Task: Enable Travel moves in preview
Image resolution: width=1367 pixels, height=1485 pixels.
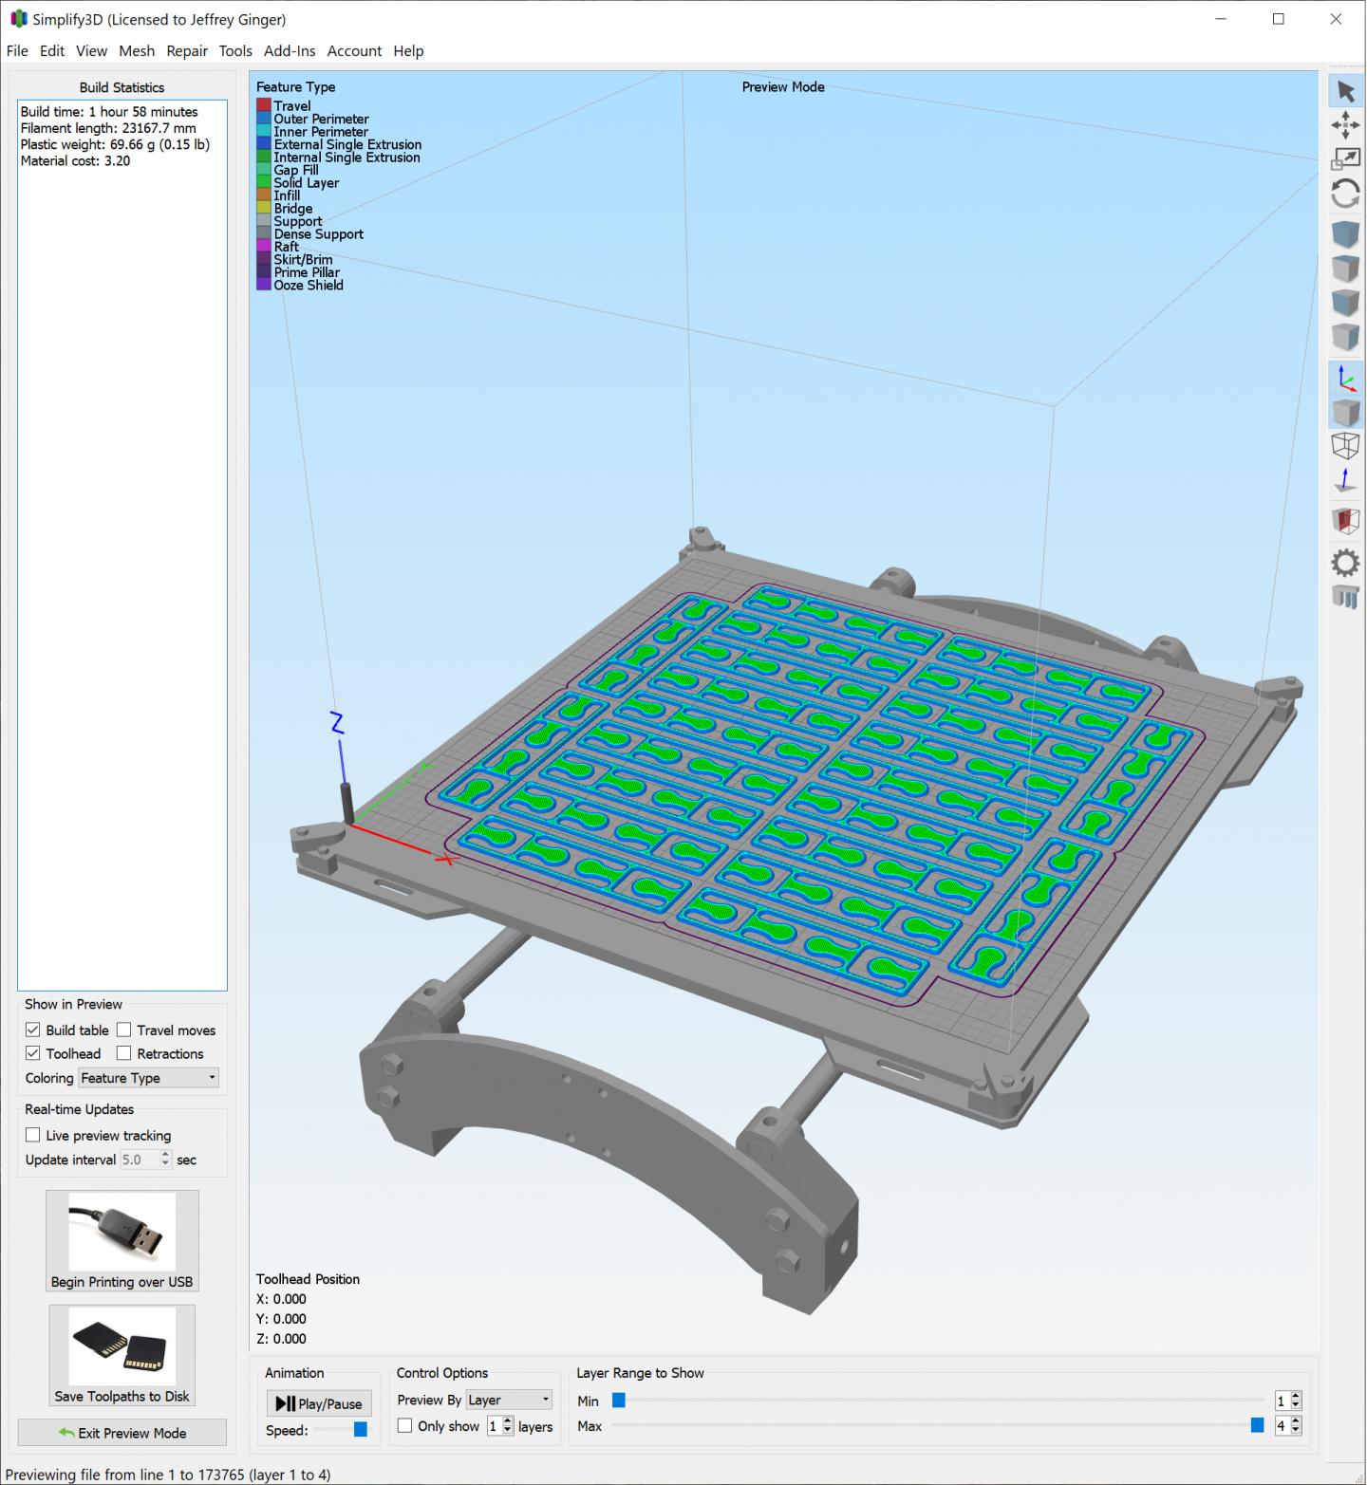Action: [x=124, y=1030]
